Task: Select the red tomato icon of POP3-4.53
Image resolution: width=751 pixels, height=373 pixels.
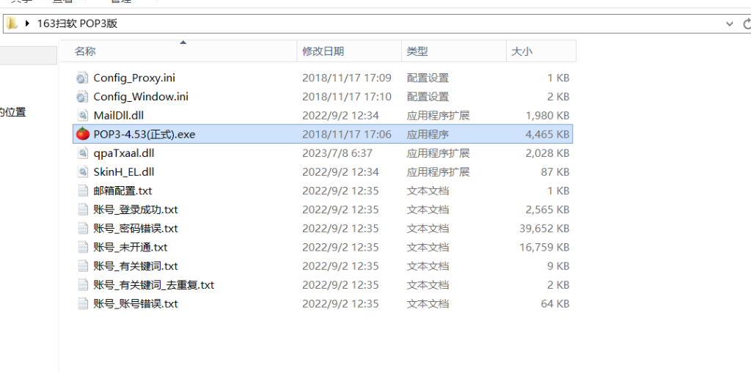Action: pyautogui.click(x=83, y=134)
